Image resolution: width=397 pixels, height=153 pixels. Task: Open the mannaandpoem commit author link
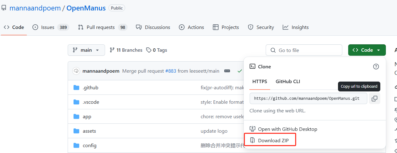101,71
